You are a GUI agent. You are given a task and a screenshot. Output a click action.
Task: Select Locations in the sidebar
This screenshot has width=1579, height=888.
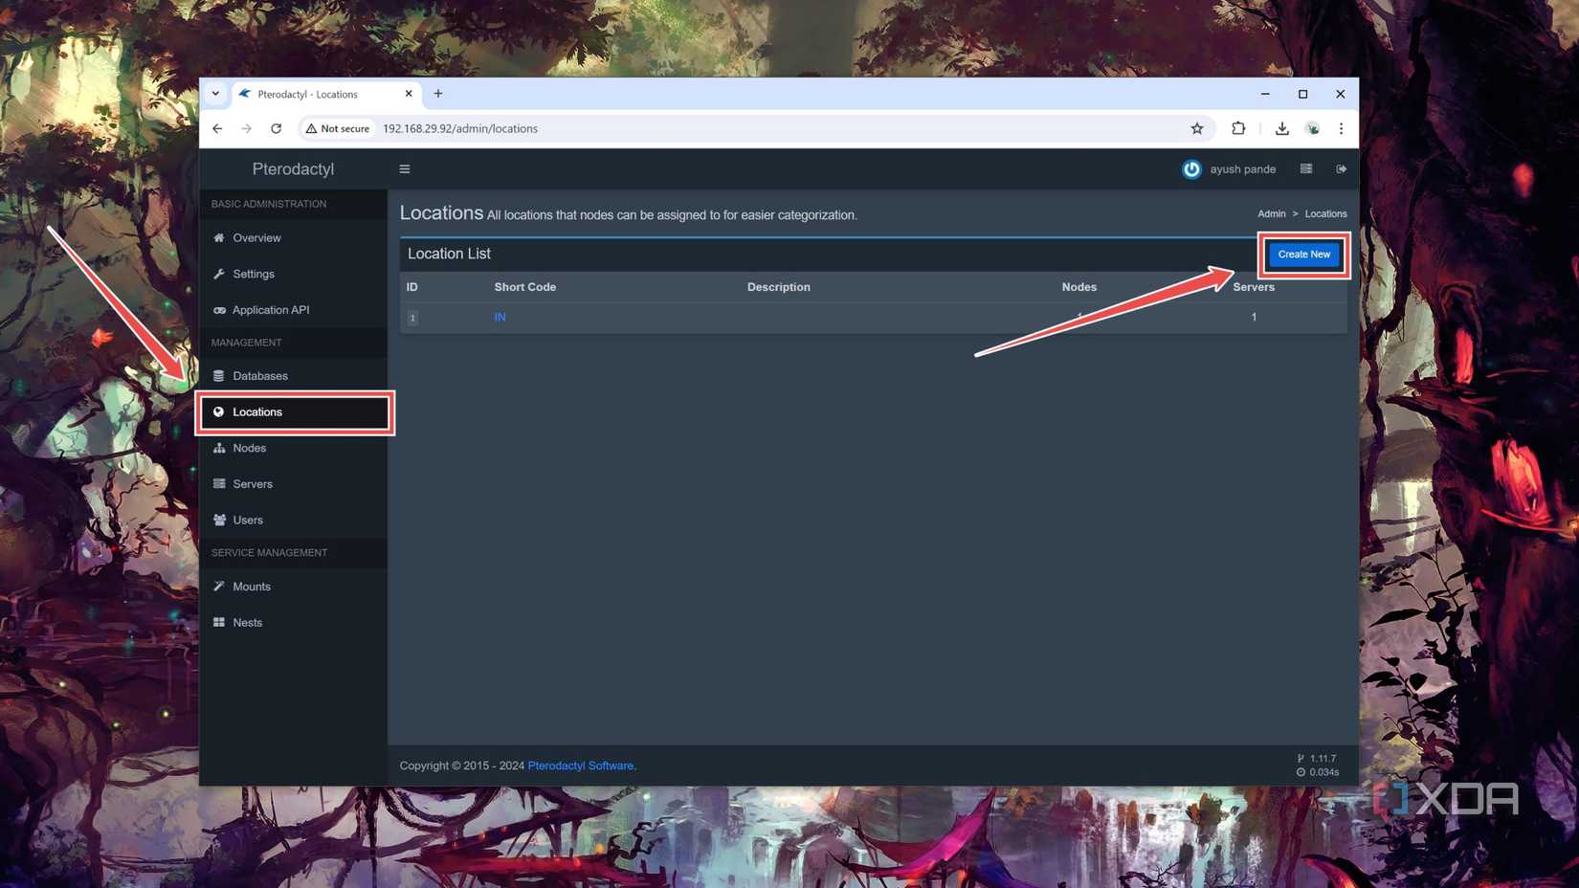tap(293, 412)
